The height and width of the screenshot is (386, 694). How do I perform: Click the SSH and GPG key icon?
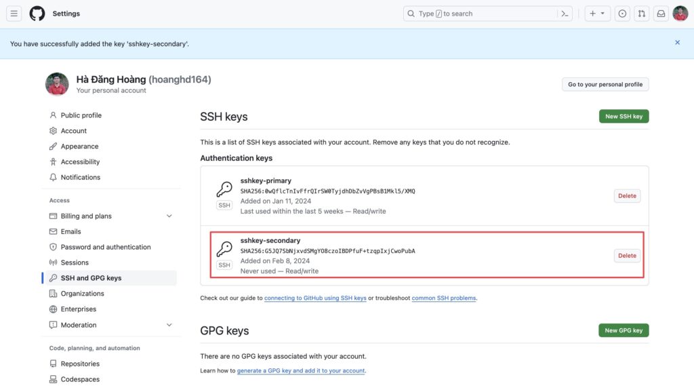click(x=53, y=278)
